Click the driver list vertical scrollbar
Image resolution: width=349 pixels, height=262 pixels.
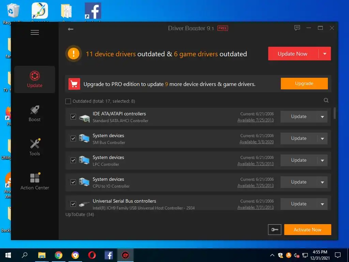click(335, 113)
